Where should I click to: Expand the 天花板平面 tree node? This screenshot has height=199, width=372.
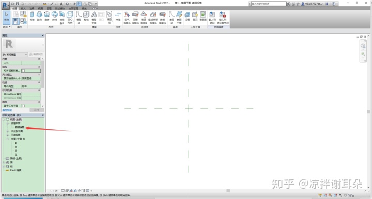(x=8, y=131)
